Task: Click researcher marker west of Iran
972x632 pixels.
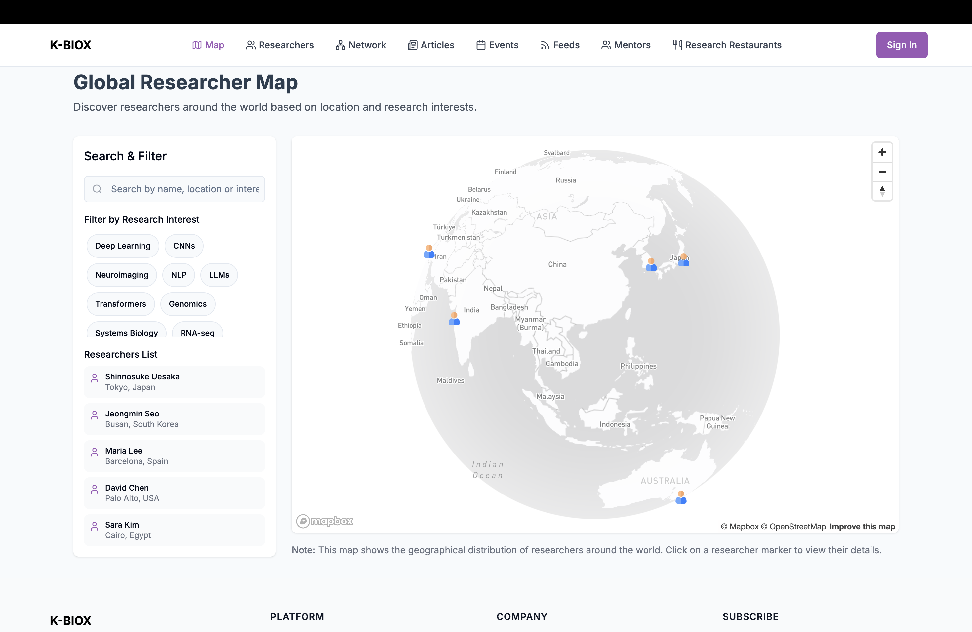Action: click(429, 252)
